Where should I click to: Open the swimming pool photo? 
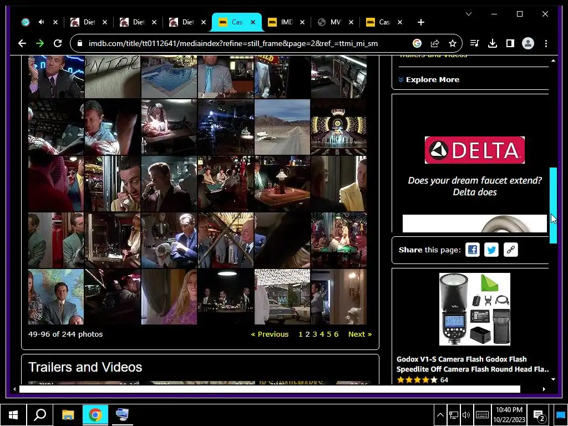click(169, 77)
